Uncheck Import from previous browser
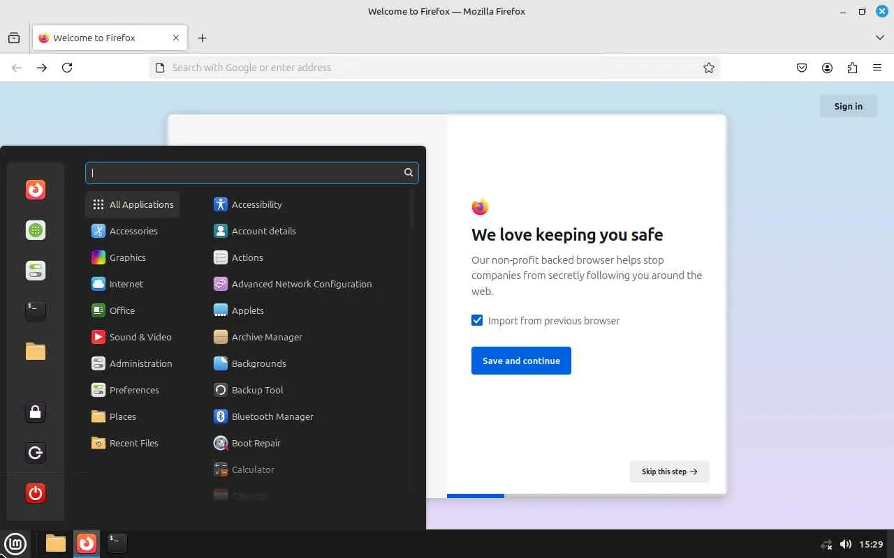The height and width of the screenshot is (558, 894). pyautogui.click(x=477, y=320)
